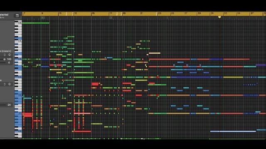Click the 0 field directly beneath the 100 value

[9, 62]
